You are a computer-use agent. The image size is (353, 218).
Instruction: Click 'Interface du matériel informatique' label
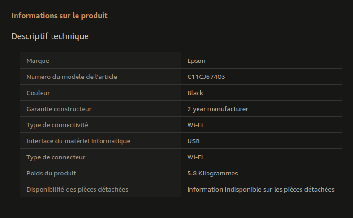pos(78,141)
